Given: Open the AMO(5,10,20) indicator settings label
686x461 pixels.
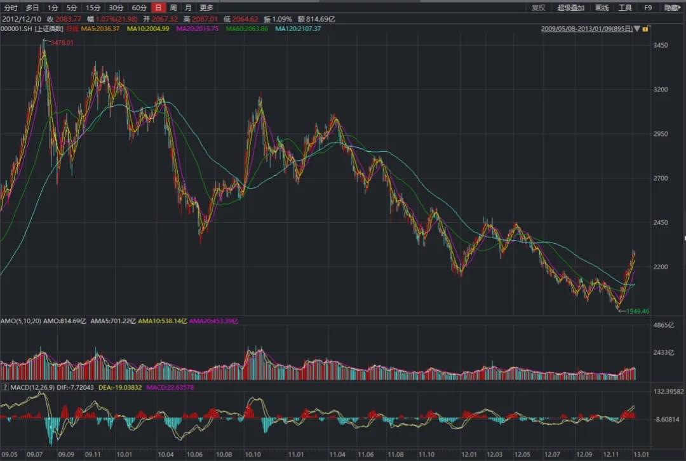Looking at the screenshot, I should pos(20,321).
